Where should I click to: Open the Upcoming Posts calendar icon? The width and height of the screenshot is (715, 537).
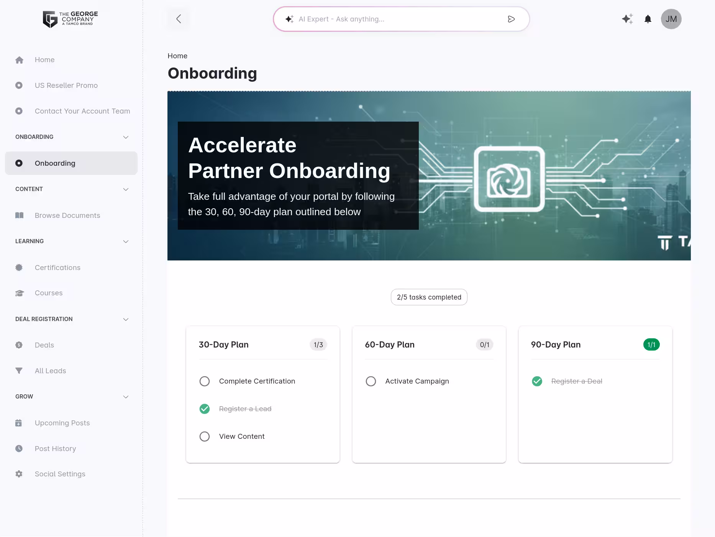click(x=19, y=423)
